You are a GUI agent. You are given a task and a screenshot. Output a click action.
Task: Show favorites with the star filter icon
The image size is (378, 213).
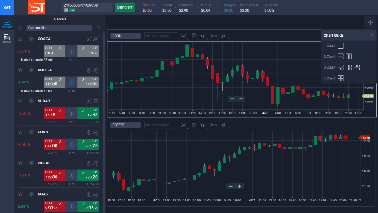20,28
